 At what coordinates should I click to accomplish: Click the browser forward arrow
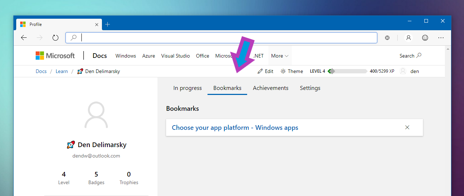tap(40, 37)
